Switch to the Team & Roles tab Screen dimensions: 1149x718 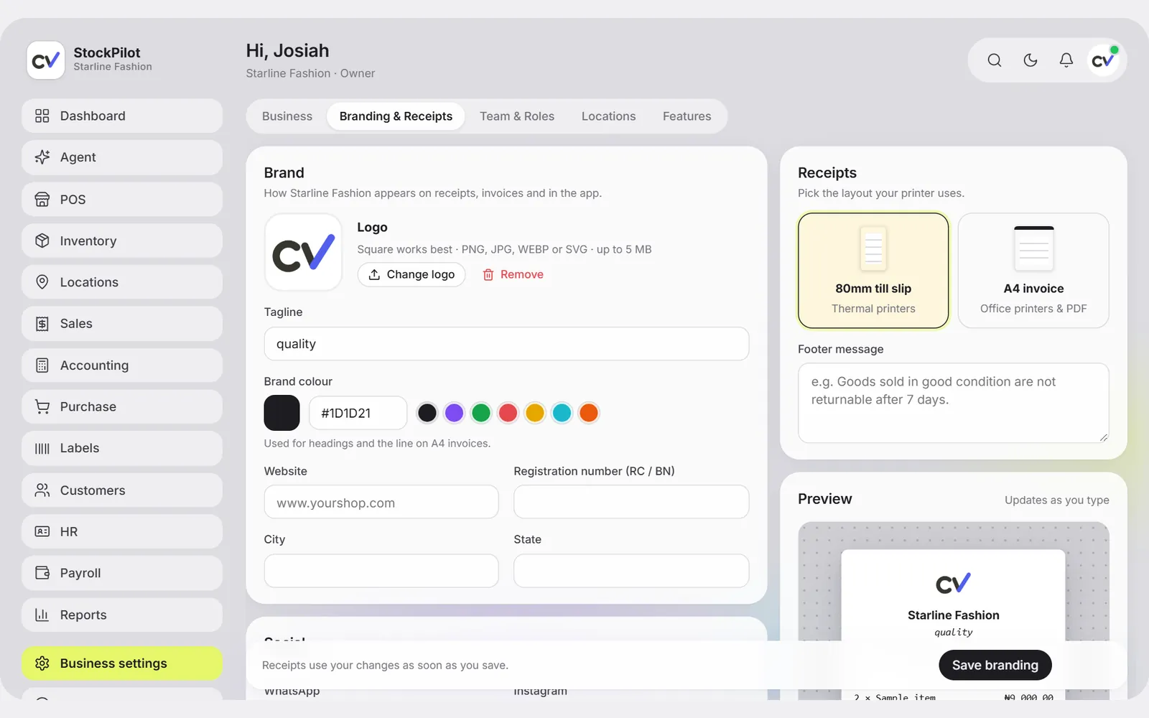pos(517,116)
